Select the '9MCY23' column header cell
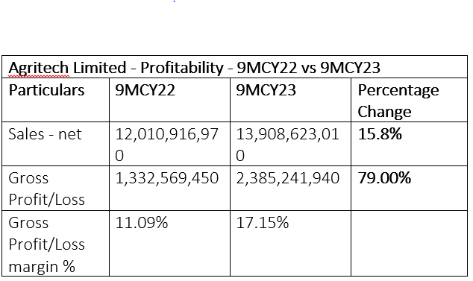The image size is (473, 281). [x=290, y=100]
